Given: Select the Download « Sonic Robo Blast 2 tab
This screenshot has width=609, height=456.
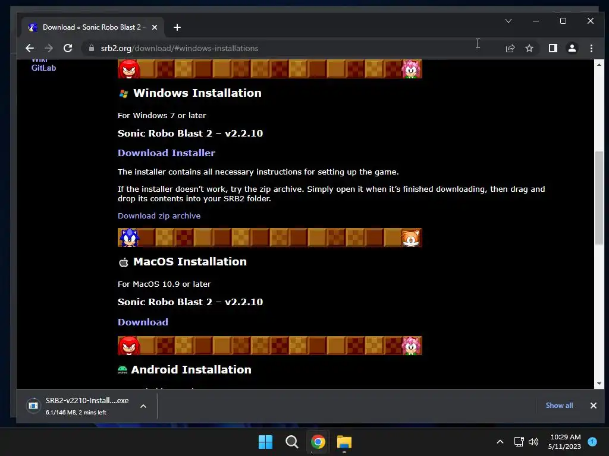Looking at the screenshot, I should (x=93, y=27).
